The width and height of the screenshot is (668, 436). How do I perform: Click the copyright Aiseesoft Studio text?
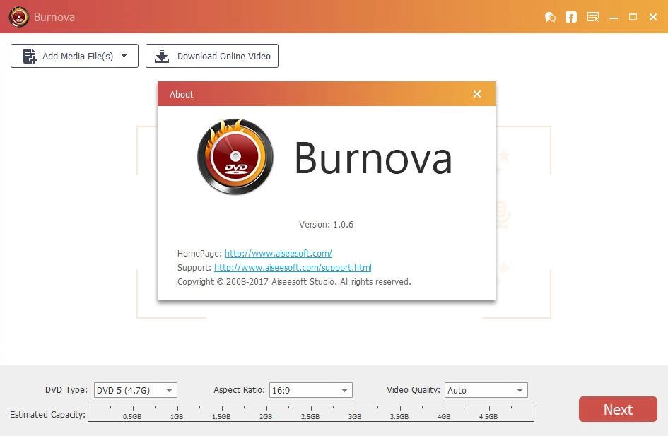[x=294, y=282]
